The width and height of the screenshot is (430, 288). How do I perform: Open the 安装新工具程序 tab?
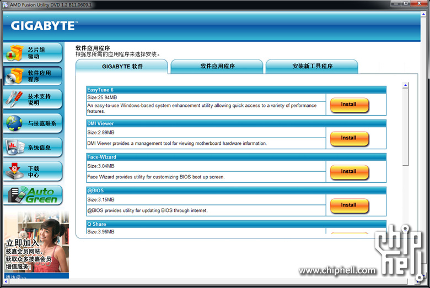pos(312,66)
